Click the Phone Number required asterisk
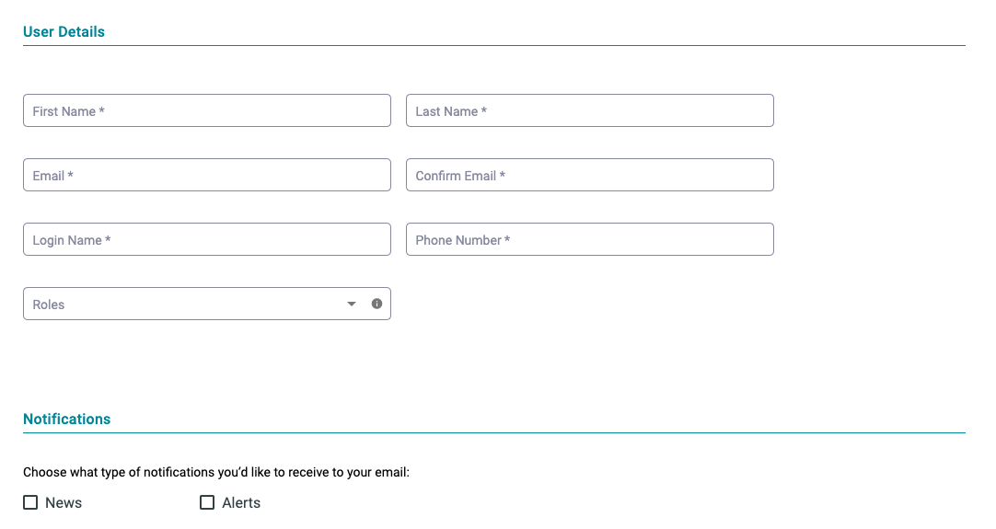 click(x=507, y=239)
